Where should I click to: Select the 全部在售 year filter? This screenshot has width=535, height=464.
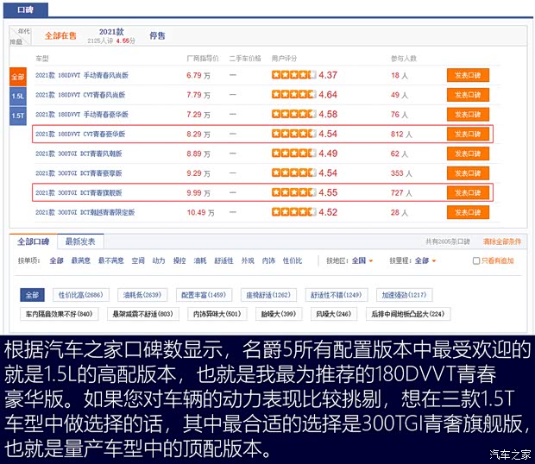coord(60,36)
